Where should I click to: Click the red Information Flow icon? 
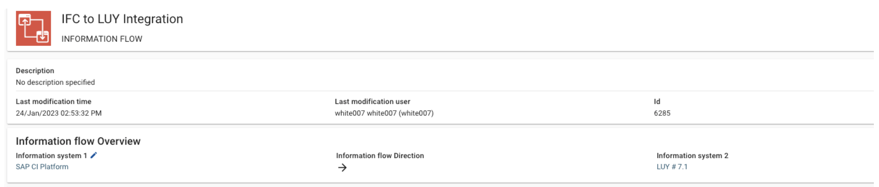point(34,28)
